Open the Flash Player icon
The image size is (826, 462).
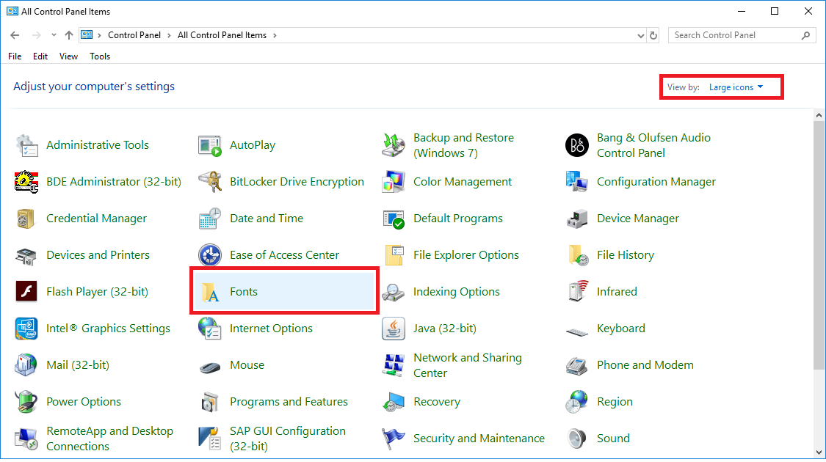(x=26, y=292)
